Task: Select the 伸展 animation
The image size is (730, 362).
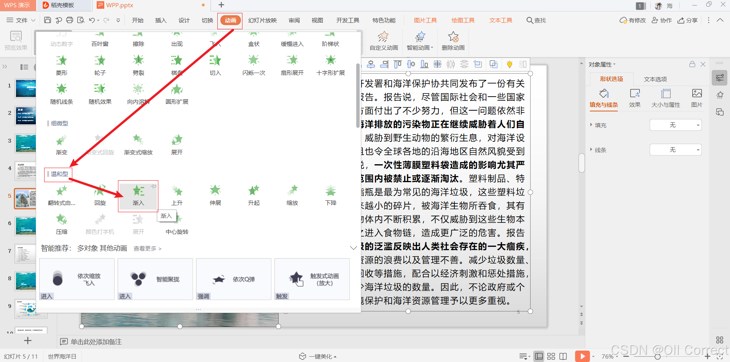Action: point(215,195)
